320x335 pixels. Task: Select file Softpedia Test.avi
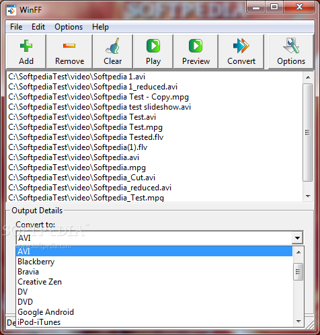(x=155, y=117)
